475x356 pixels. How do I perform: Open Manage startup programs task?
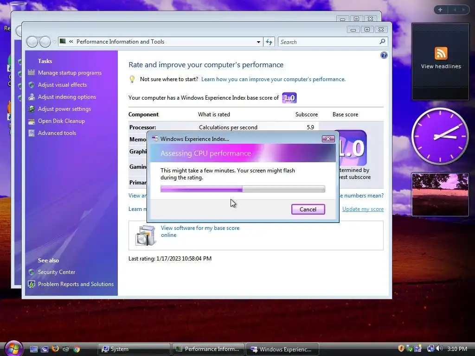(x=70, y=73)
